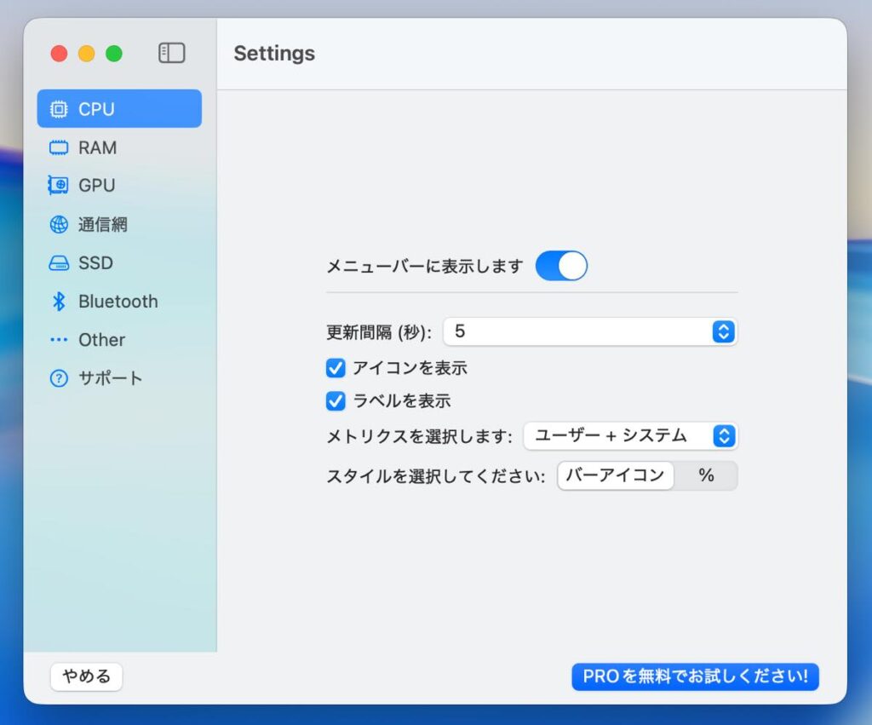872x725 pixels.
Task: Select the バーアイコン style segment
Action: tap(615, 475)
